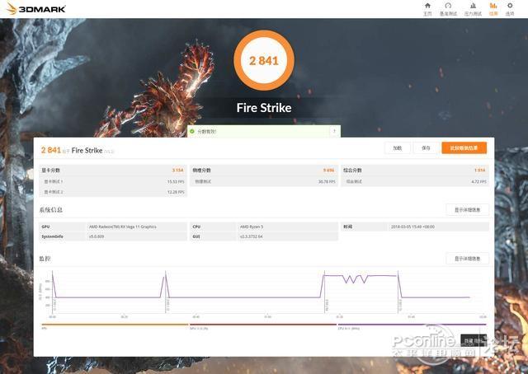Click the physics score value 9 696
Image resolution: width=528 pixels, height=374 pixels.
coord(328,171)
